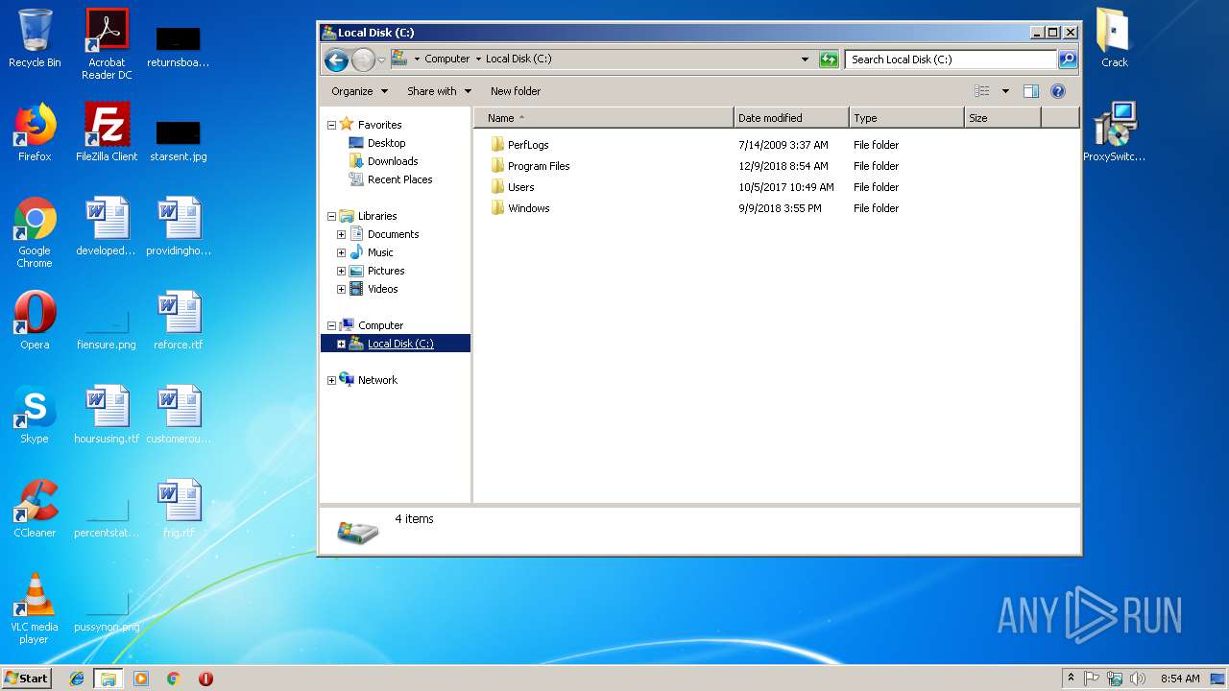Click Computer in the address breadcrumb
Viewport: 1229px width, 691px height.
447,59
